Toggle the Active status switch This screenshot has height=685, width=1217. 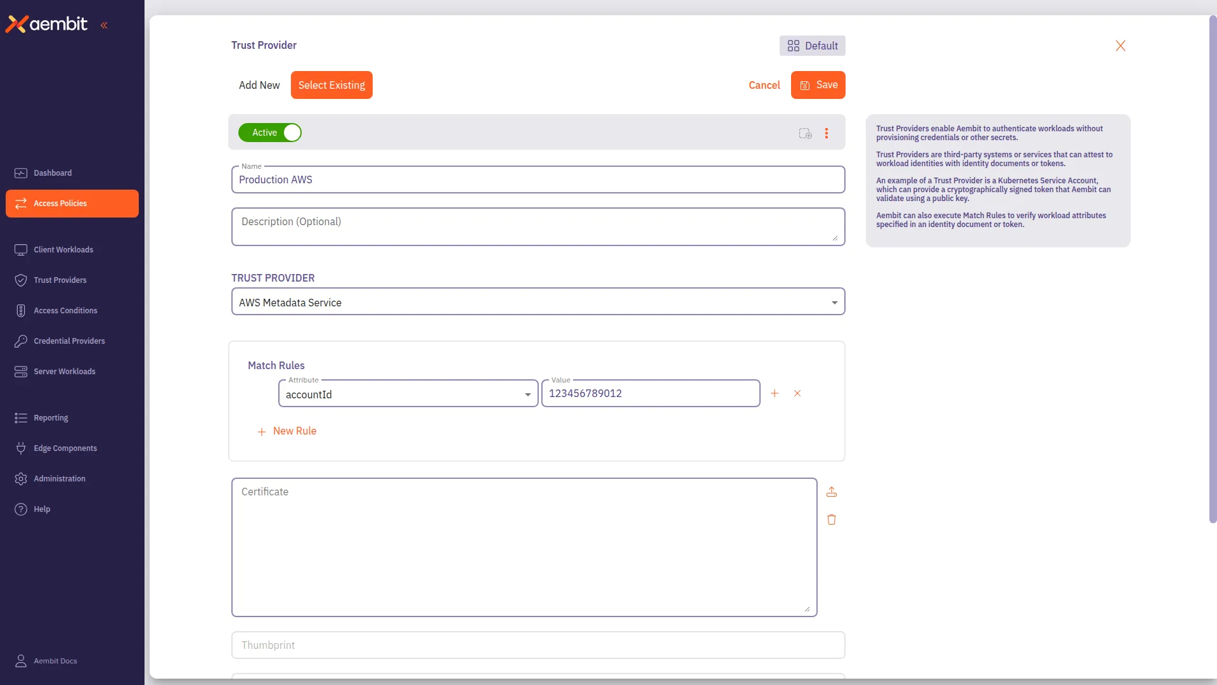(x=270, y=133)
